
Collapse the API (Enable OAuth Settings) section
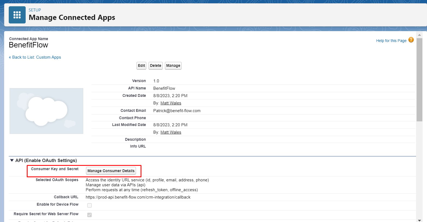click(x=12, y=160)
